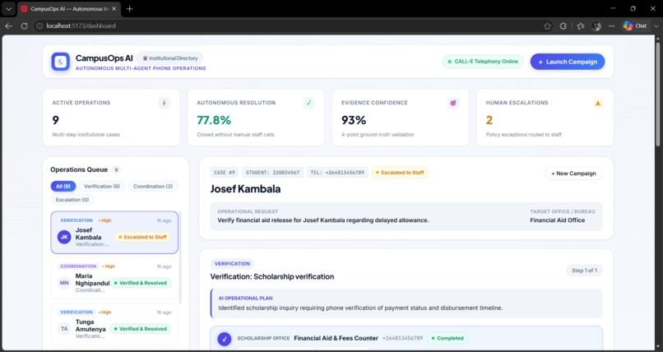This screenshot has height=352, width=663.
Task: Launch a campaign with Launch Campaign button
Action: click(x=568, y=62)
